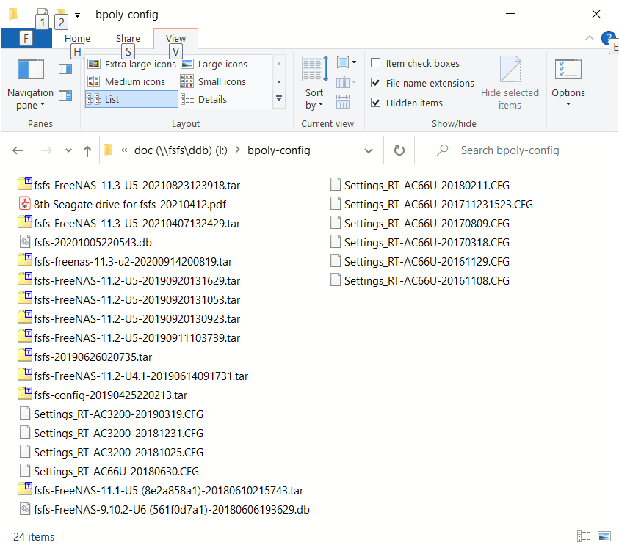Open recent locations dropdown

pyautogui.click(x=68, y=150)
